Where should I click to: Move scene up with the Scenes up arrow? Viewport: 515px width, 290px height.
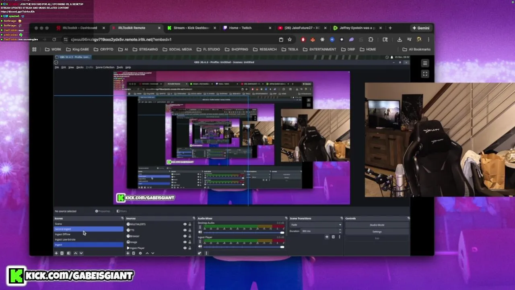coord(75,253)
